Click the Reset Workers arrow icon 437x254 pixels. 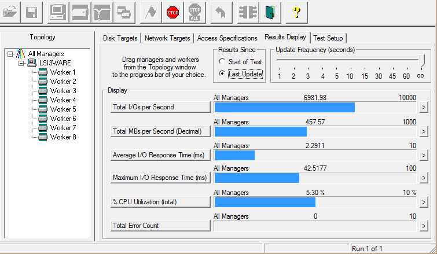point(220,12)
